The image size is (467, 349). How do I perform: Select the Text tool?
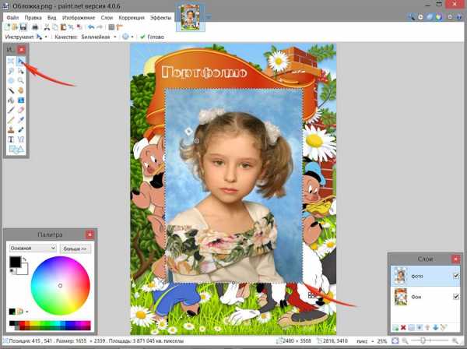[11, 139]
